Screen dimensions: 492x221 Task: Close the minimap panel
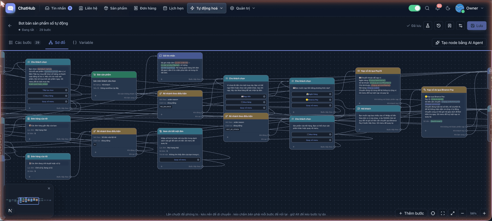[49, 188]
